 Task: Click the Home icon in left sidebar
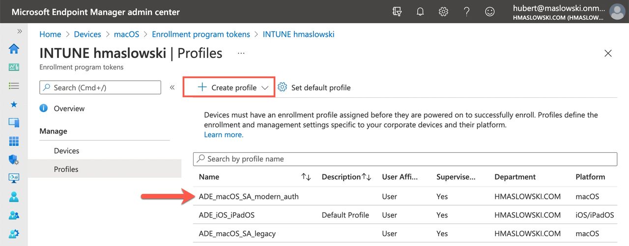pos(14,49)
